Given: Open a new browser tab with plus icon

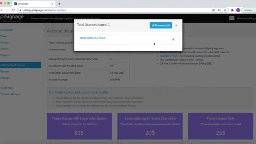Looking at the screenshot, I should 59,4.
